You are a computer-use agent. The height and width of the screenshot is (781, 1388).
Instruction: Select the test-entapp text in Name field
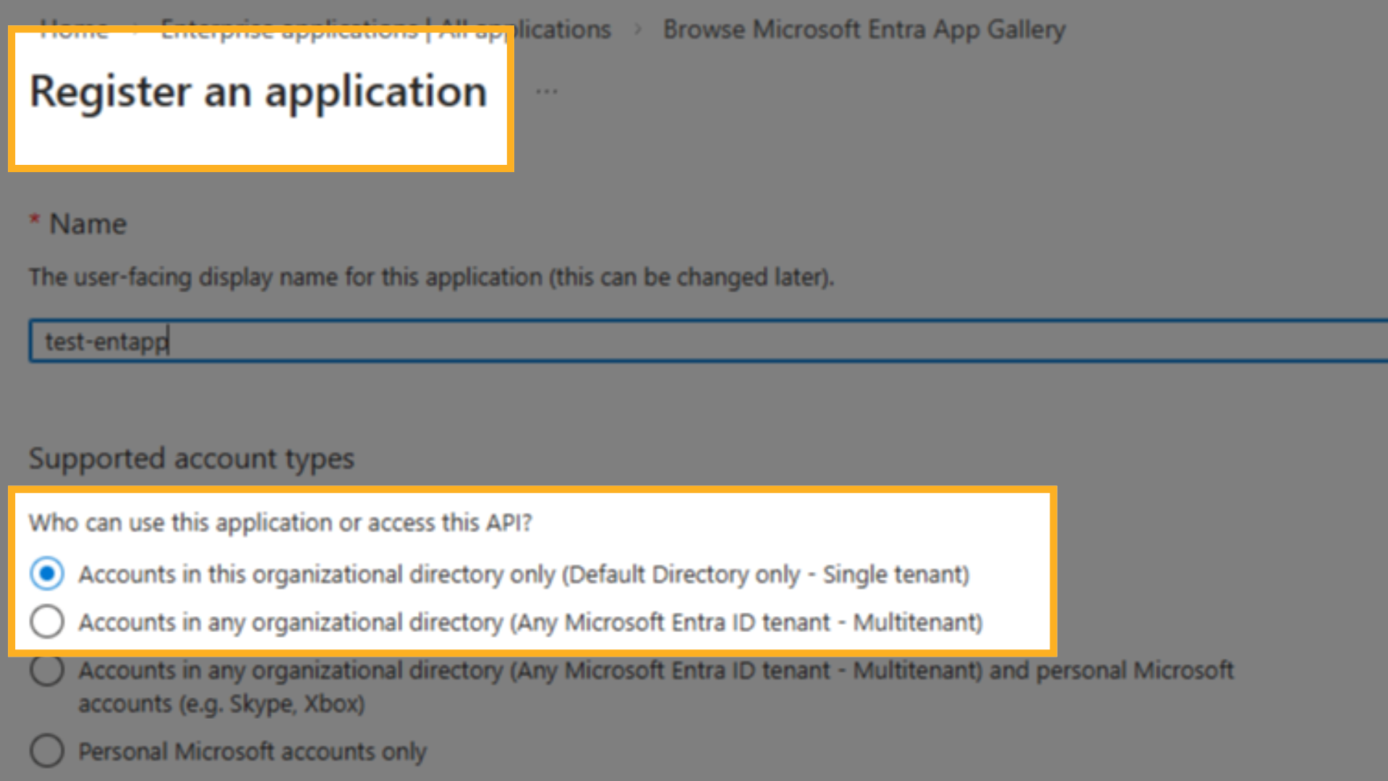coord(103,341)
